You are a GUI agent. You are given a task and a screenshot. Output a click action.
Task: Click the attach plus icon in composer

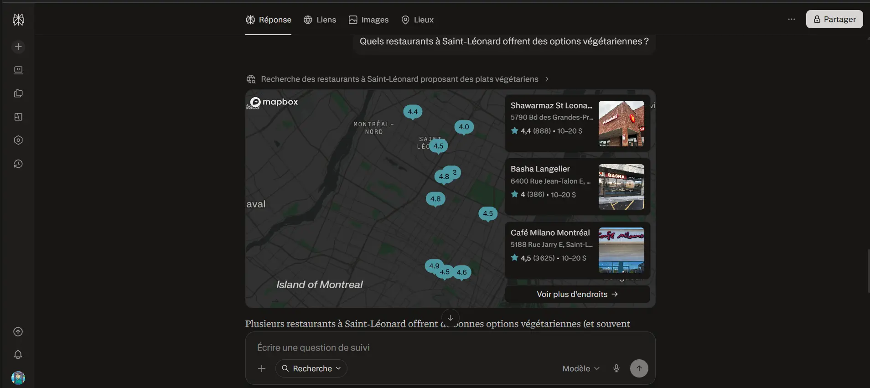click(x=262, y=368)
